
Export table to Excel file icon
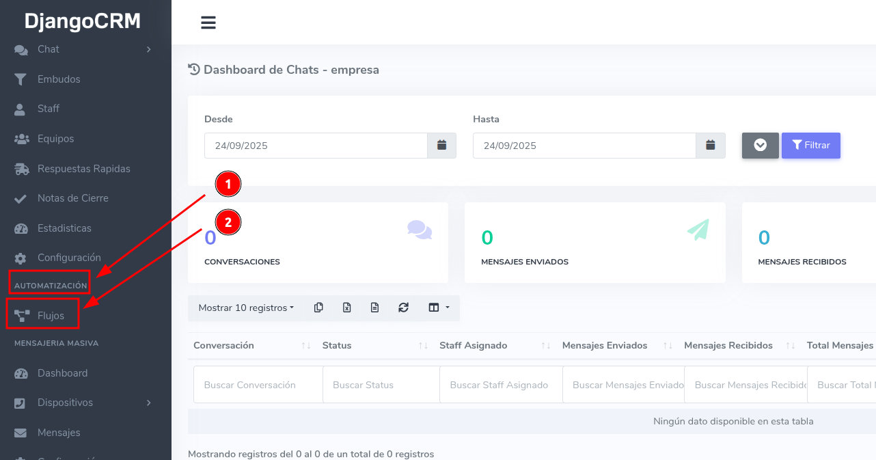point(346,308)
